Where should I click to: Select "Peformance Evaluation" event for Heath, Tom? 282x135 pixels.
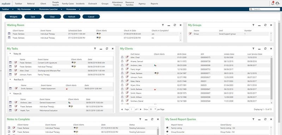click(x=49, y=110)
